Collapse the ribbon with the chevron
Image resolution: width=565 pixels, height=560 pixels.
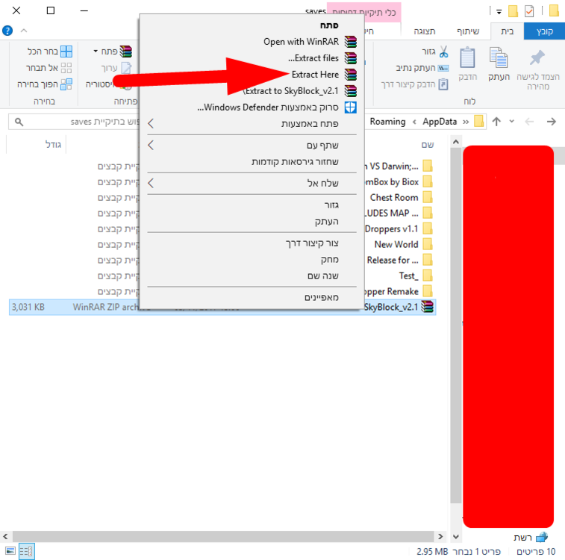click(24, 31)
